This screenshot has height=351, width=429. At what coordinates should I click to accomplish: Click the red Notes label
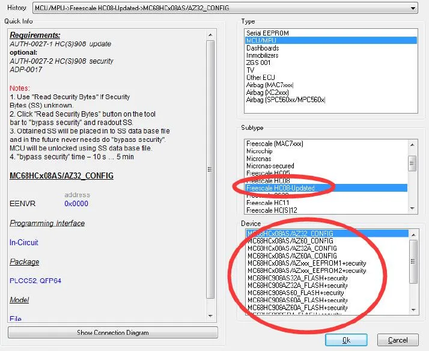pos(20,88)
